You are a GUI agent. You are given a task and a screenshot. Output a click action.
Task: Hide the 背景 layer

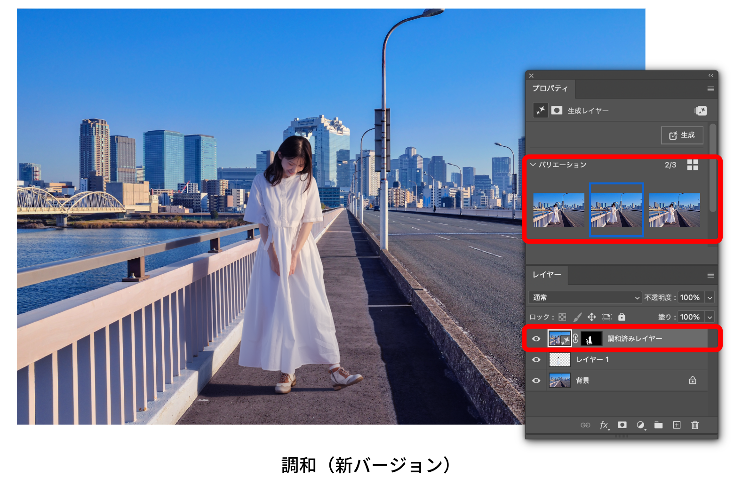[x=536, y=381]
